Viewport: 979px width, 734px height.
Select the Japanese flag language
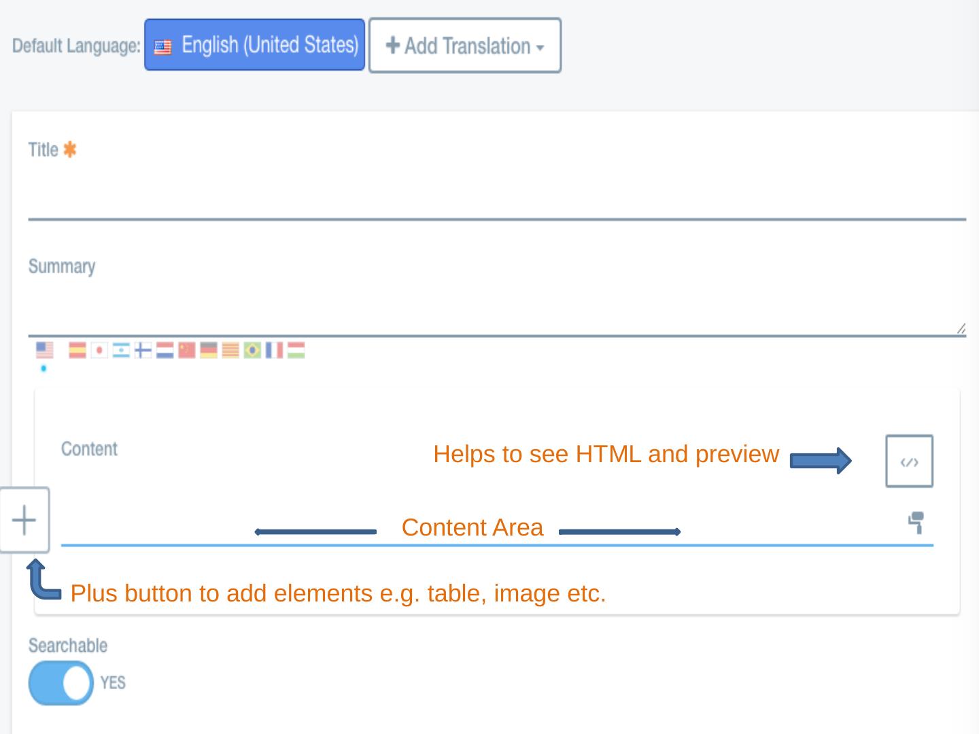tap(99, 350)
